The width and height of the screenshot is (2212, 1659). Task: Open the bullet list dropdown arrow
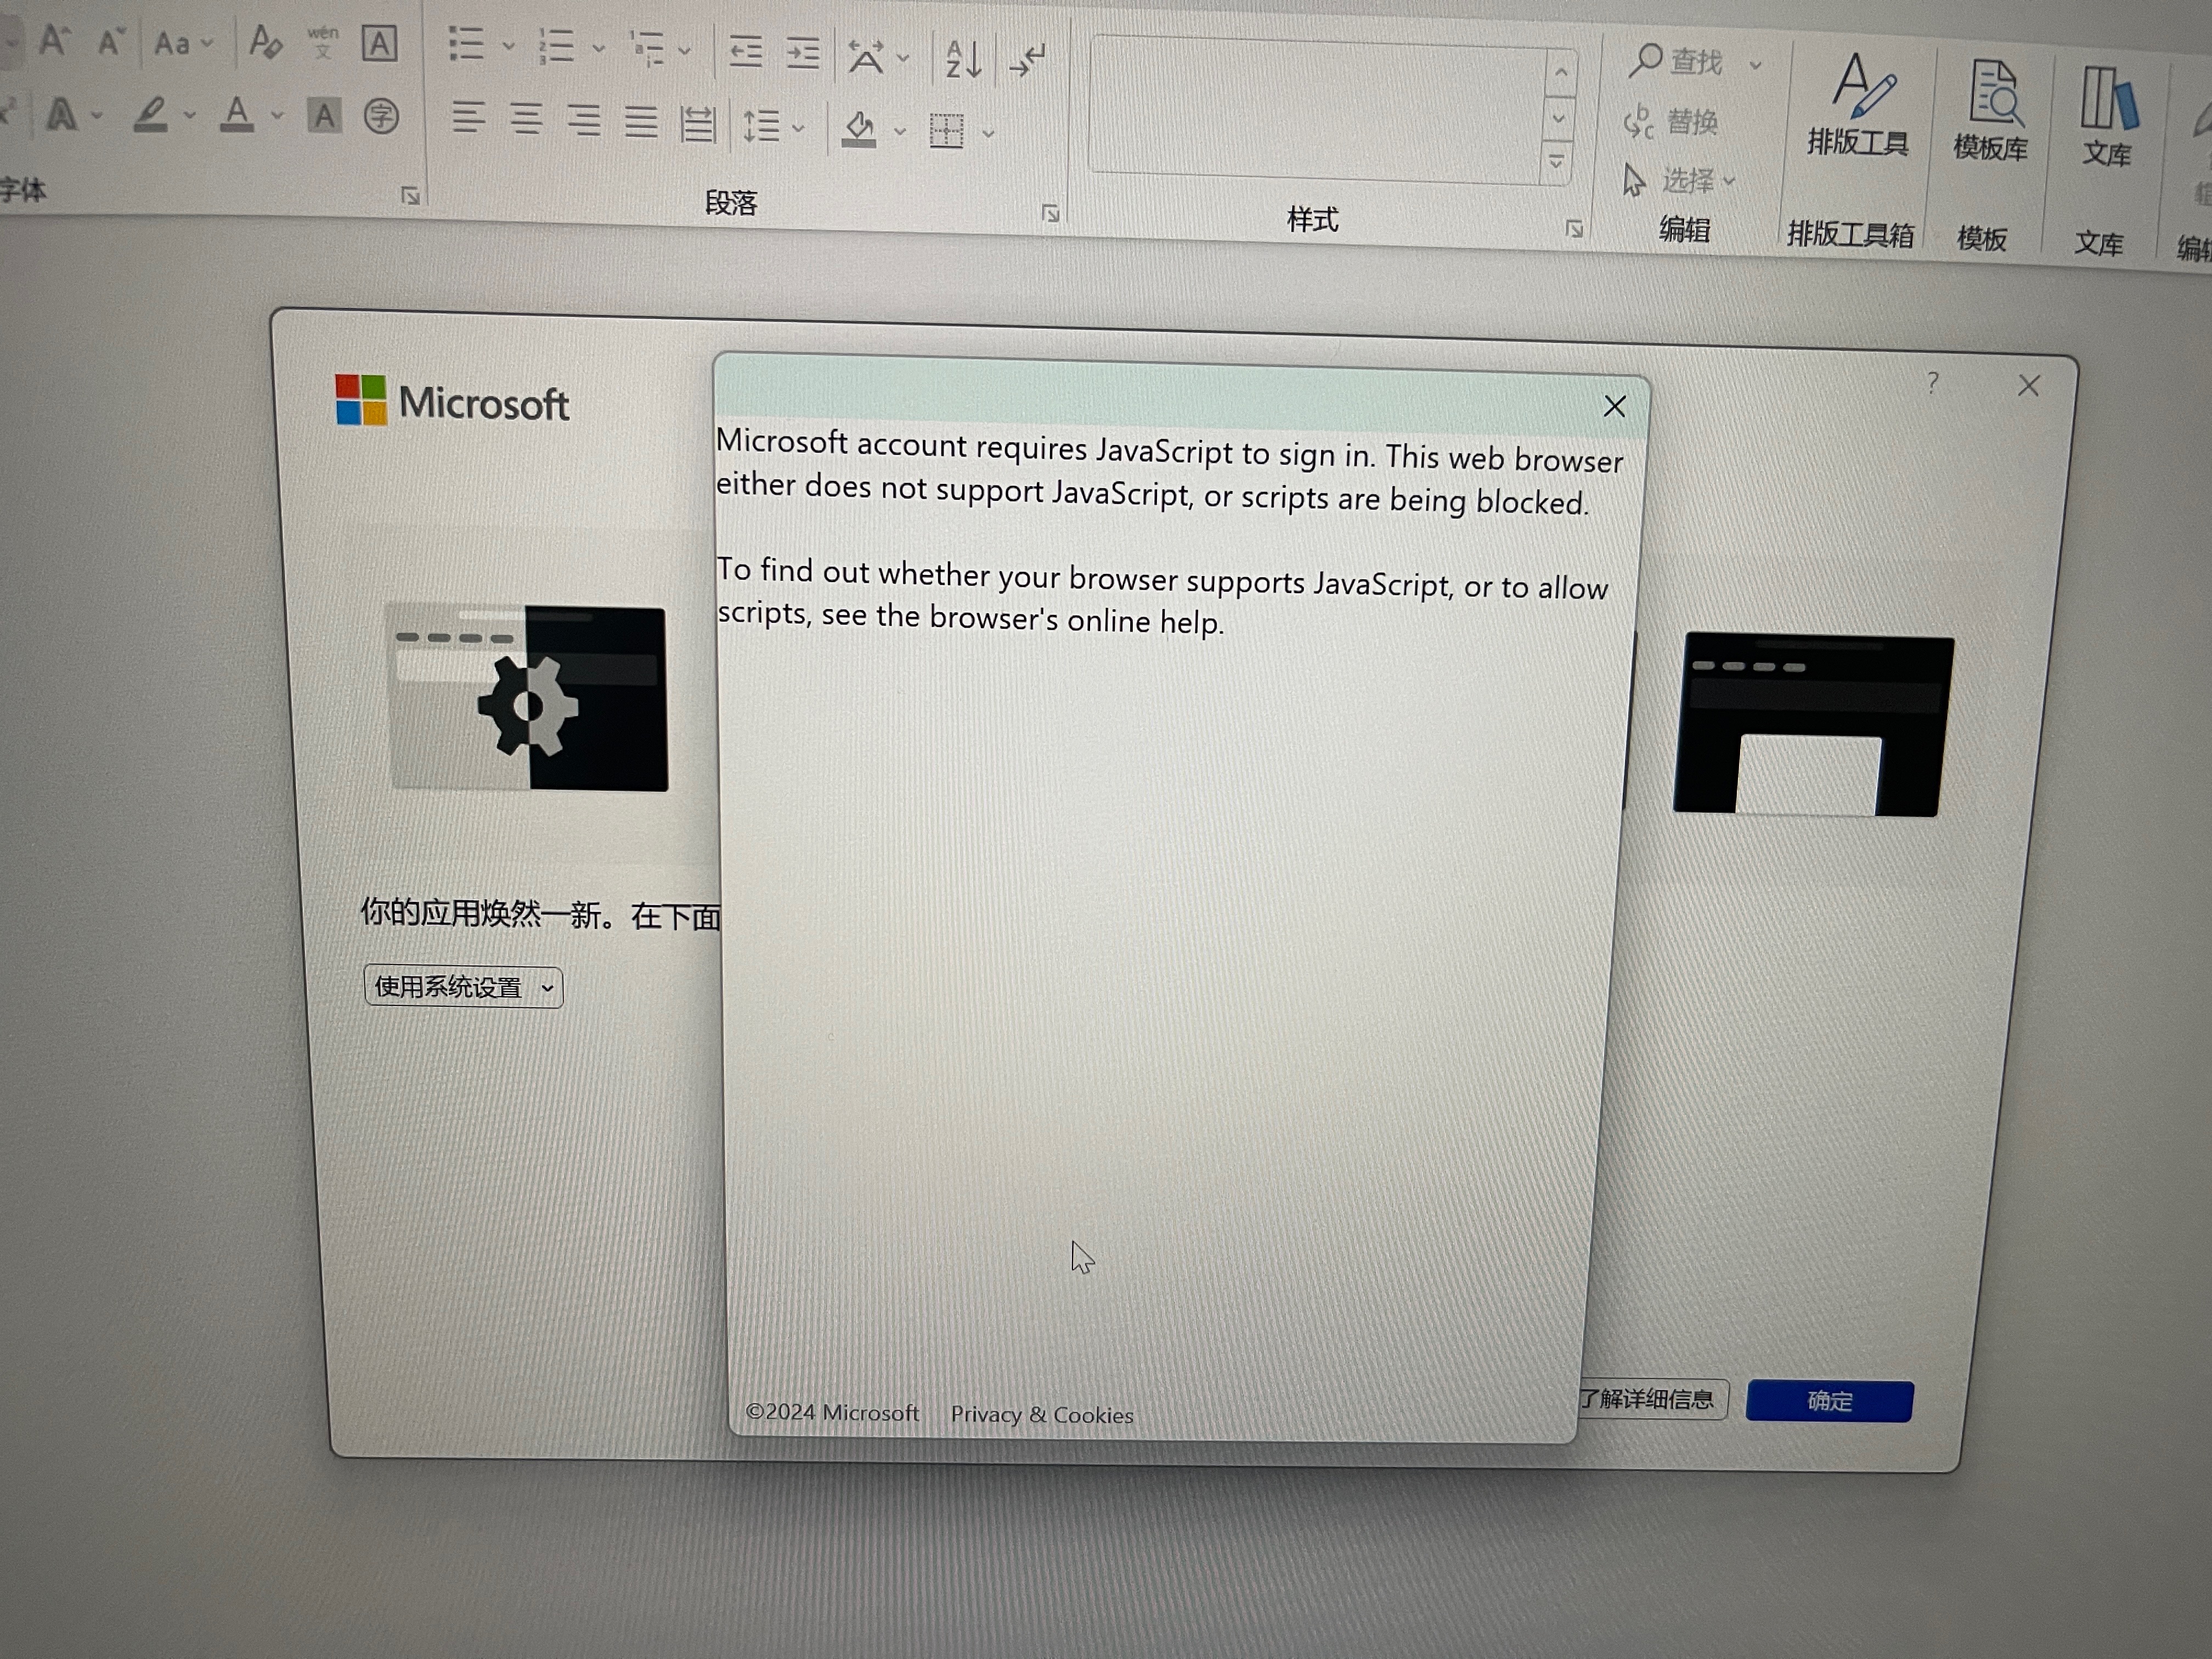(508, 46)
